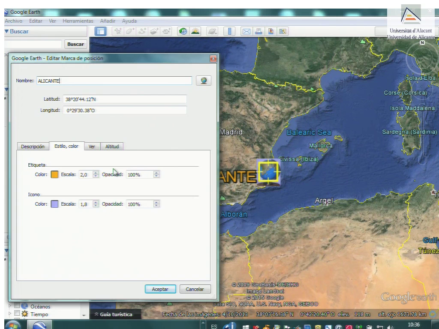The width and height of the screenshot is (439, 329).
Task: Click the Océanos layer globe icon
Action: coord(24,306)
